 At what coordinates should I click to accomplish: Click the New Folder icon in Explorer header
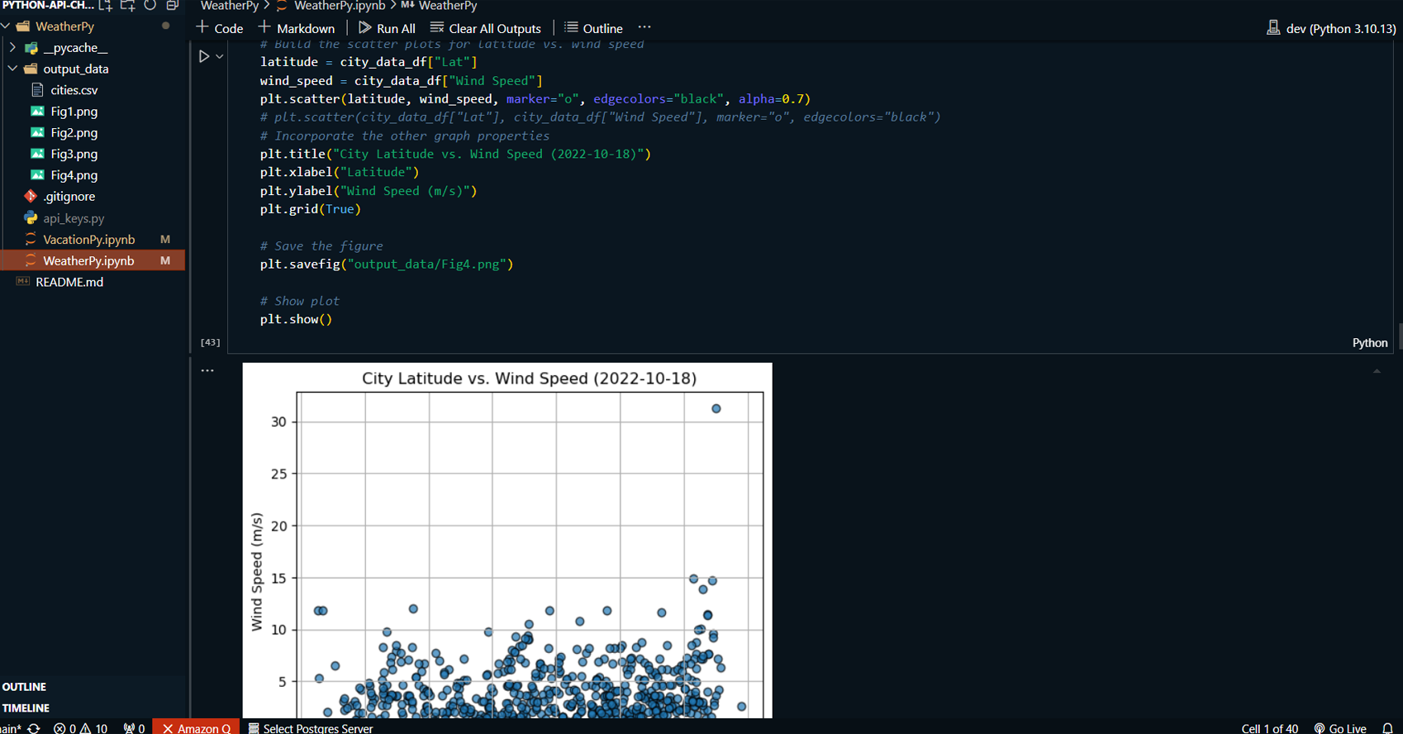pos(127,5)
